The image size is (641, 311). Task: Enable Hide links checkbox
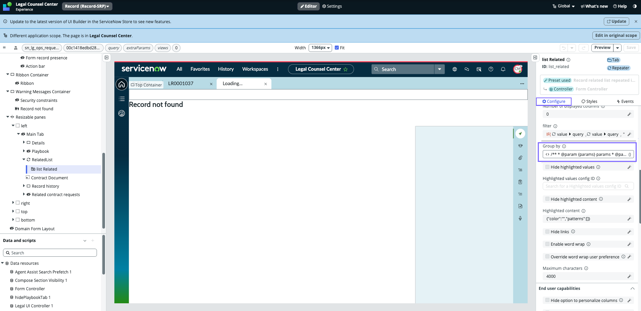coord(547,232)
